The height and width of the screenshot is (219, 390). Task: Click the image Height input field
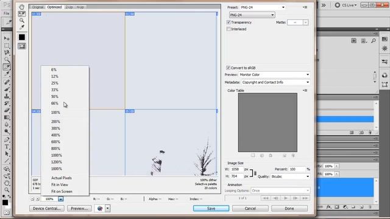click(237, 176)
